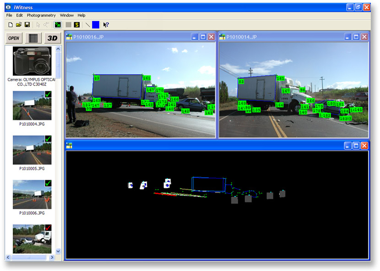
Task: Toggle green checkmark on P1010005.JPG thumbnail
Action: tap(48, 138)
